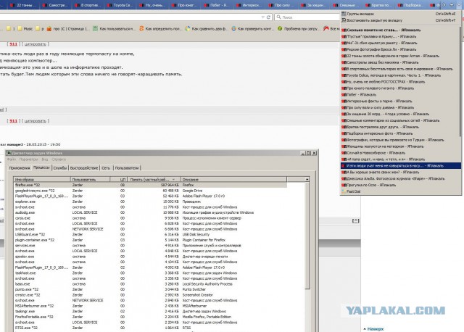Open the "Справка" menu in Task Manager
The width and height of the screenshot is (464, 332).
click(x=59, y=159)
